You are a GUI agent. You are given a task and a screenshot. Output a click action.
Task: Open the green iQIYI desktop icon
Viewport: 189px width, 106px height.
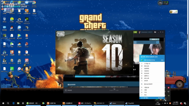[x=12, y=70]
